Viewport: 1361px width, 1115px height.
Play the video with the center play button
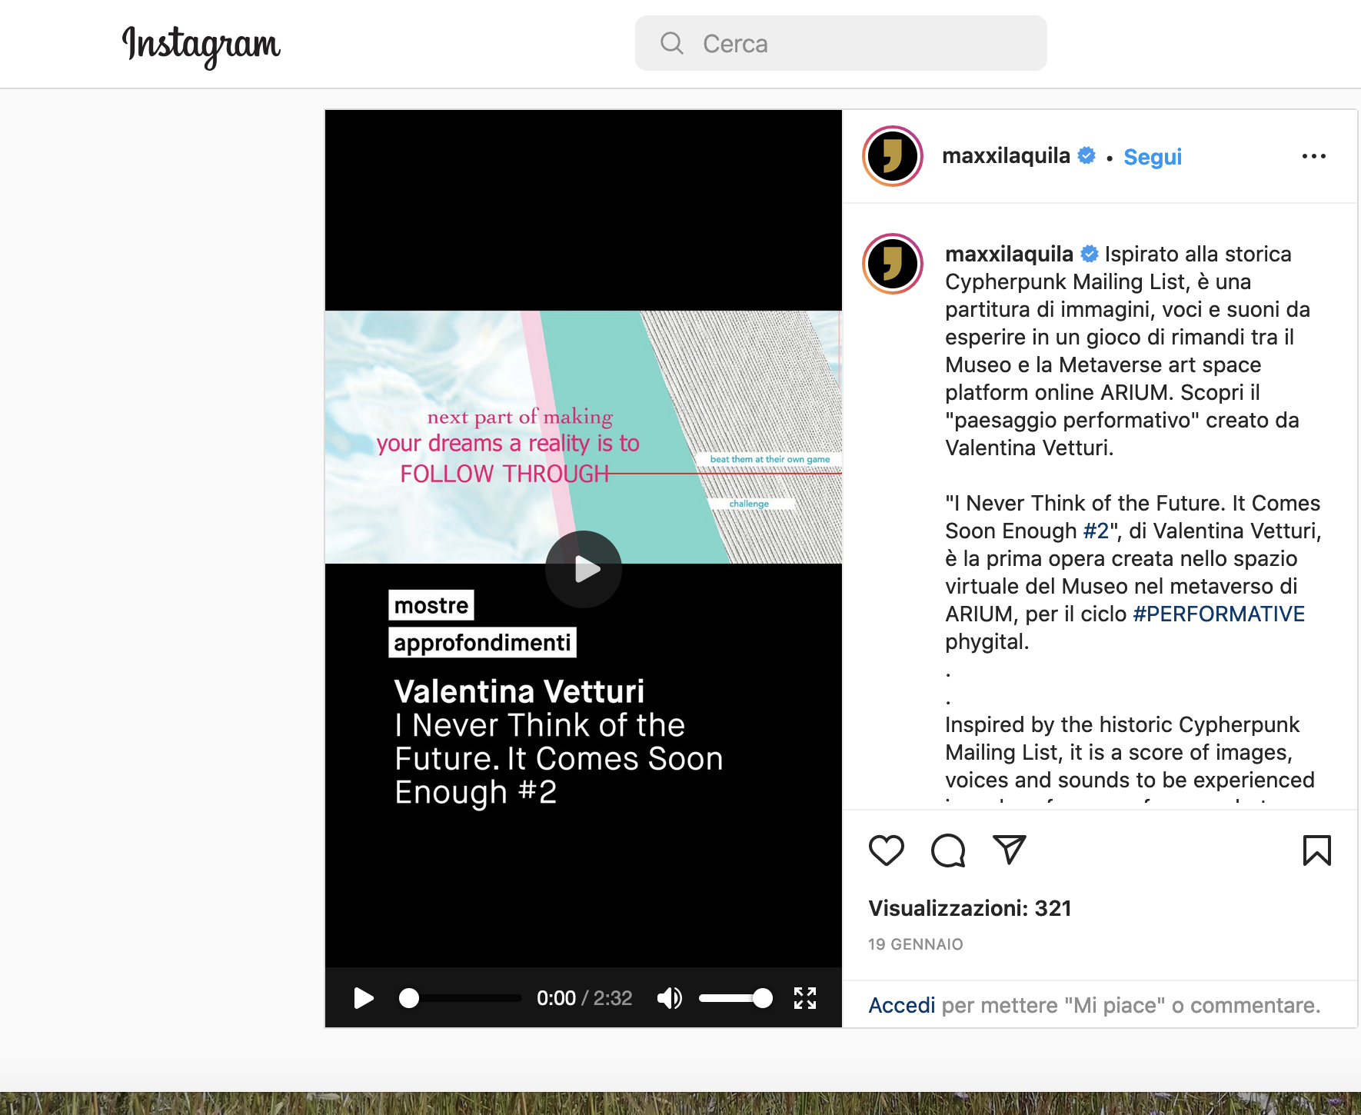tap(584, 569)
